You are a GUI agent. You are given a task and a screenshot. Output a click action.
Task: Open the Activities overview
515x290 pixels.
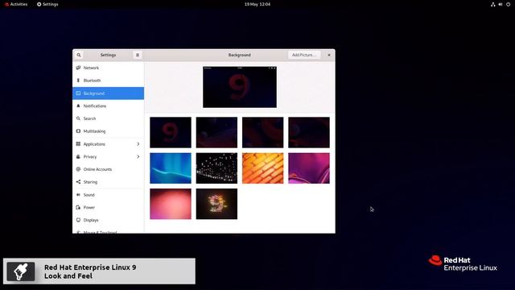coord(16,4)
